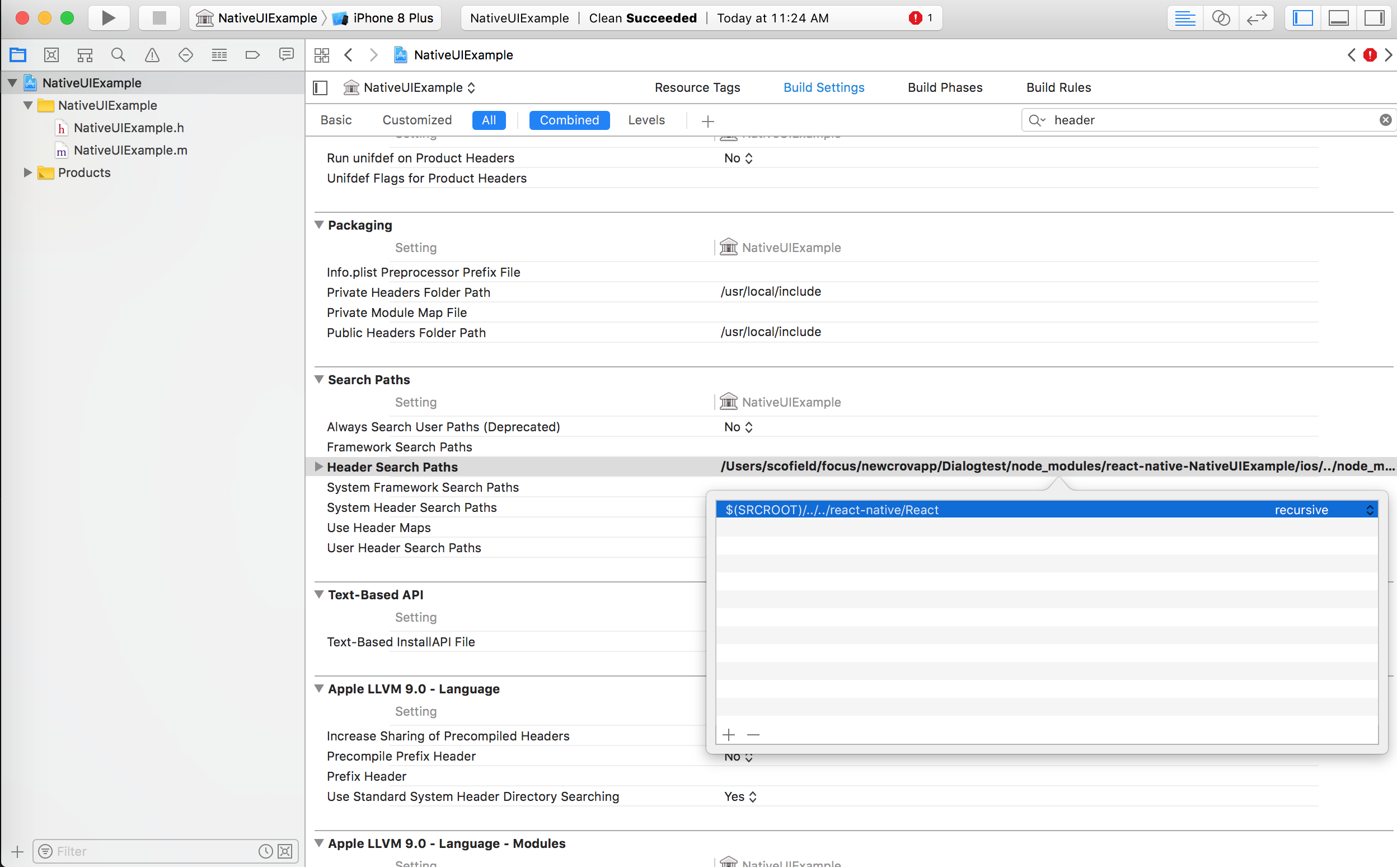Switch to the Assistant editor
This screenshot has width=1397, height=867.
click(x=1221, y=18)
